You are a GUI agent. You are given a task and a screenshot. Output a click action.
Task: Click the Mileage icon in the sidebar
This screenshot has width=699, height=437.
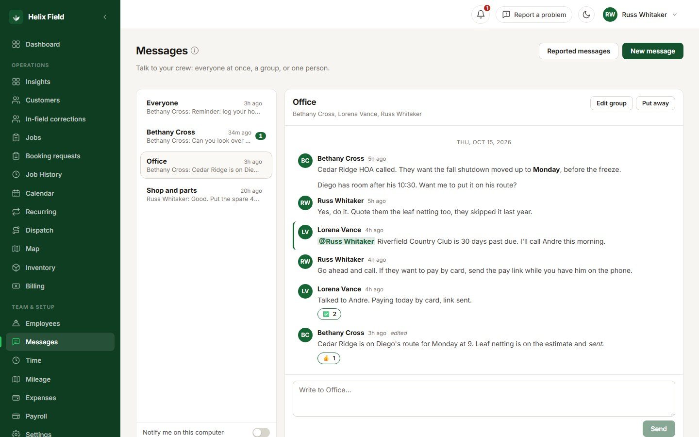click(16, 379)
